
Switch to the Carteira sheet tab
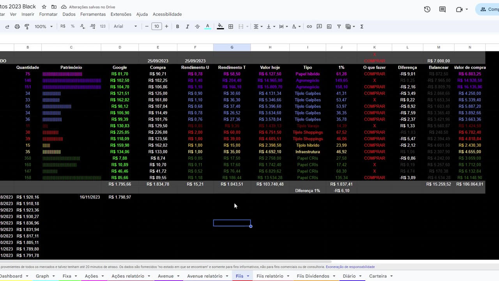coord(378,276)
